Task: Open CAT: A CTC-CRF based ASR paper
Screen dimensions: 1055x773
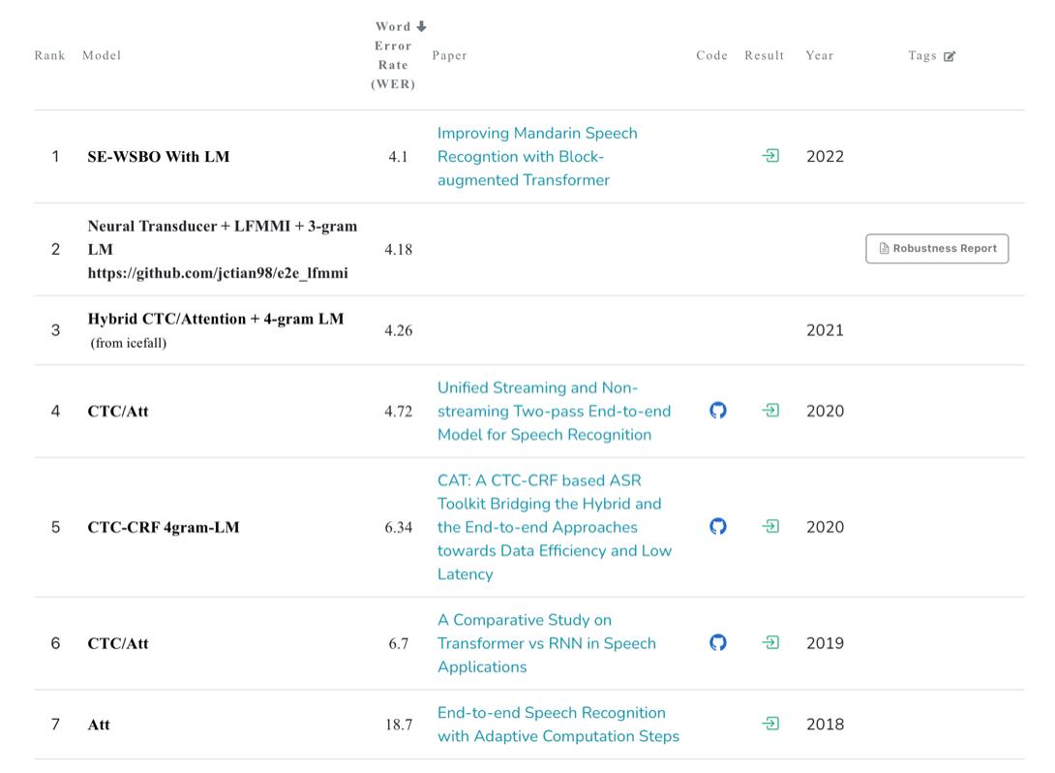Action: (x=554, y=527)
